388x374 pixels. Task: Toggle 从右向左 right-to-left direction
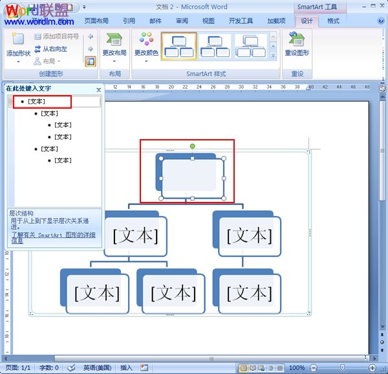(50, 49)
